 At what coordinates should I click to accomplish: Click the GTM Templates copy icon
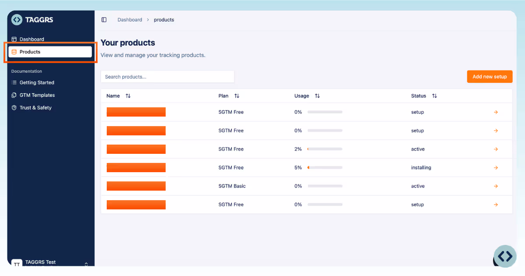click(14, 95)
